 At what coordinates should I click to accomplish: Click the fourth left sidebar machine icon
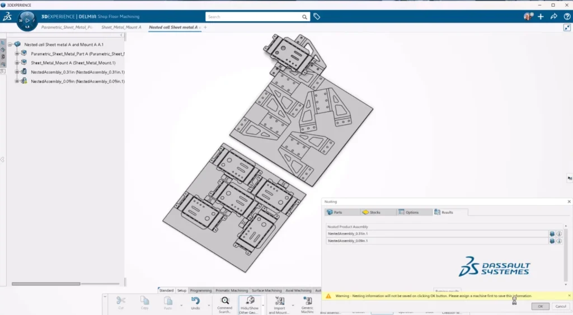click(3, 64)
